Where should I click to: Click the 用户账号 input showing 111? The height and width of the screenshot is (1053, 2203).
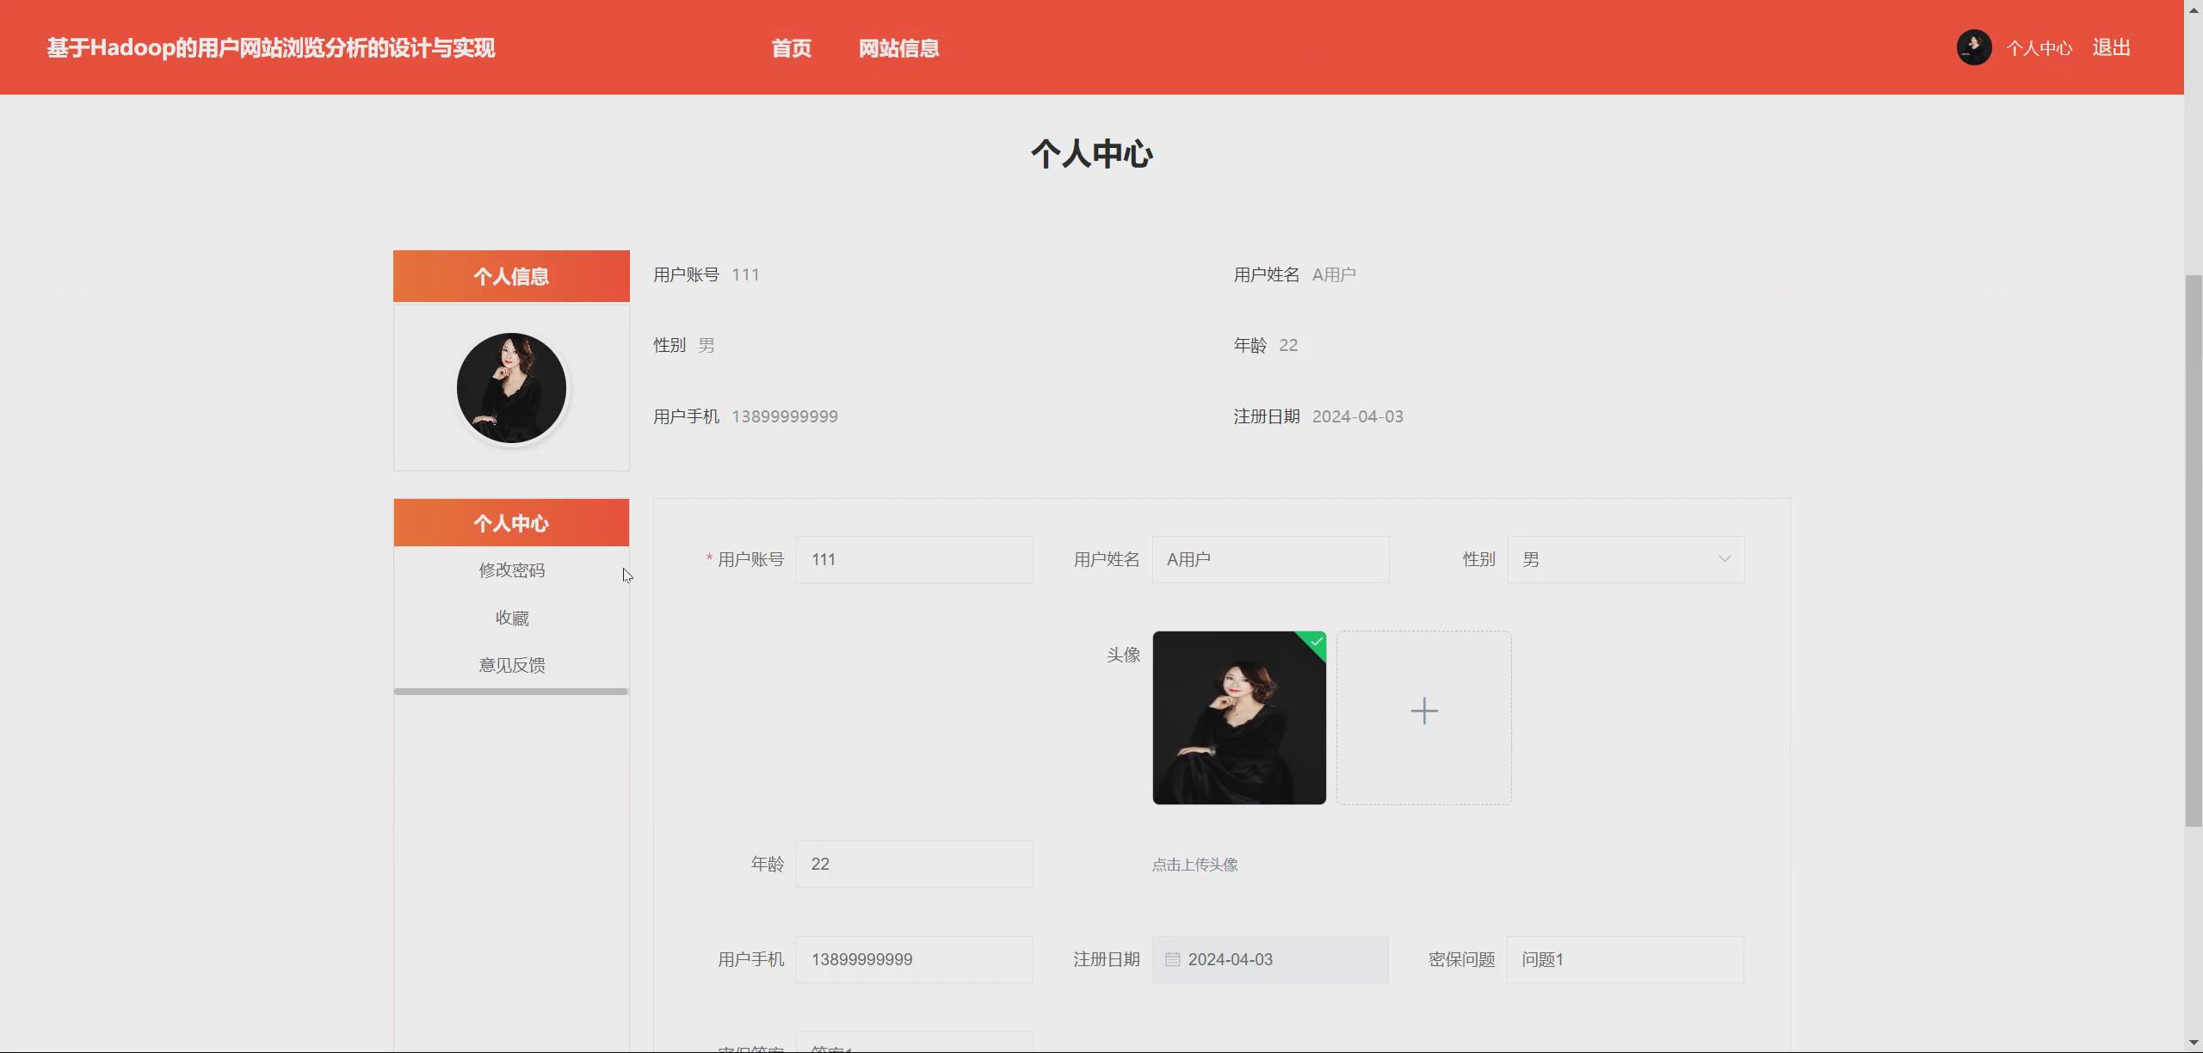914,559
